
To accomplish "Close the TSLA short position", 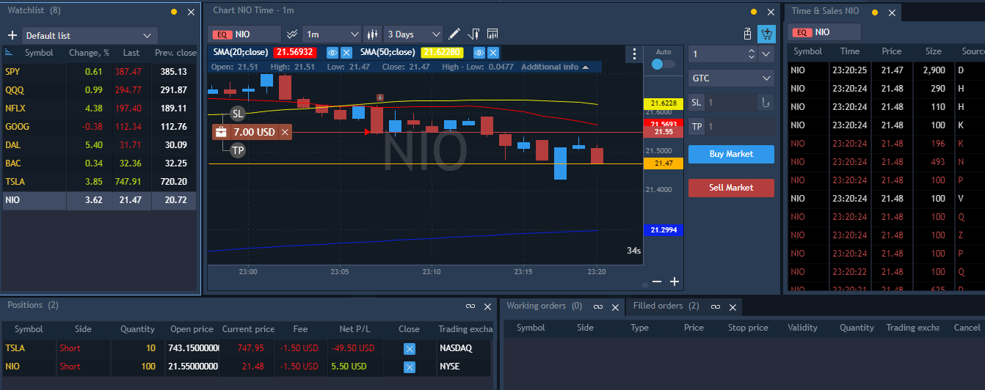I will 410,348.
